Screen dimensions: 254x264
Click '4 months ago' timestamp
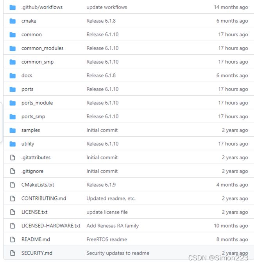232,185
